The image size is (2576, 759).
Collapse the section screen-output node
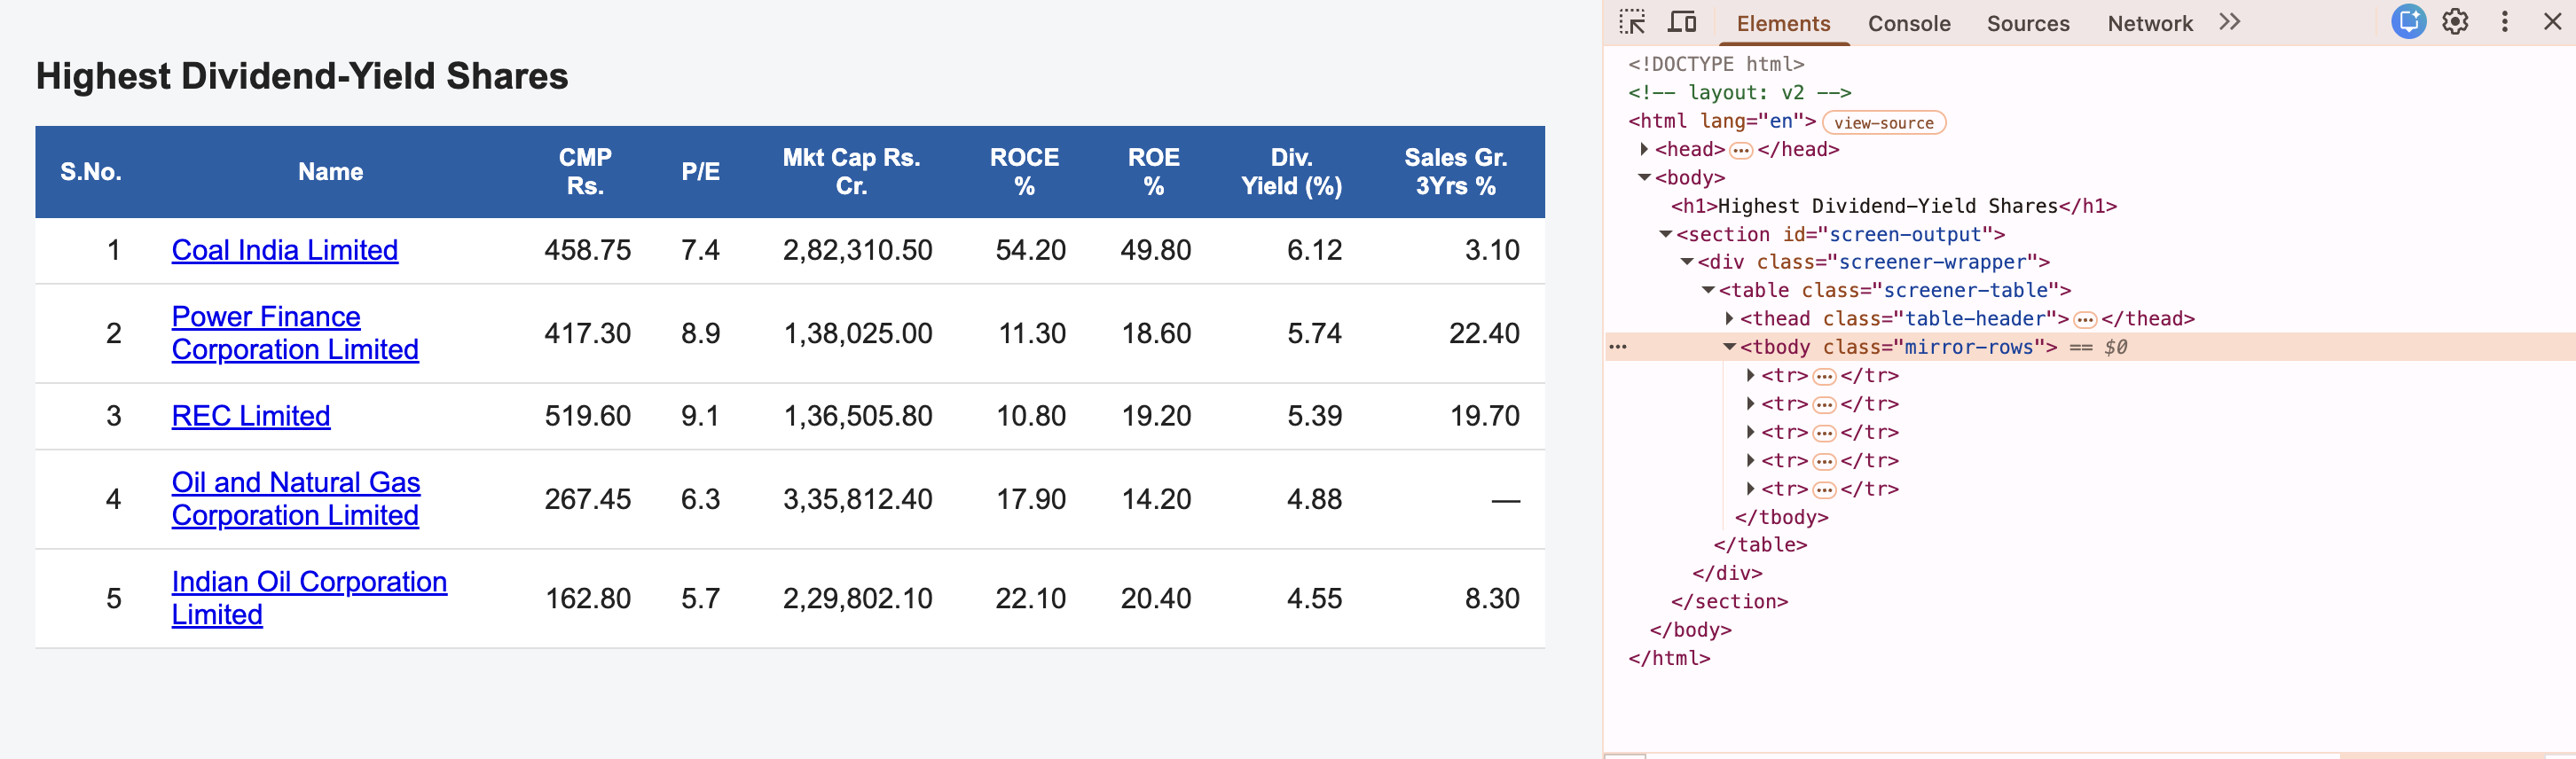point(1665,234)
